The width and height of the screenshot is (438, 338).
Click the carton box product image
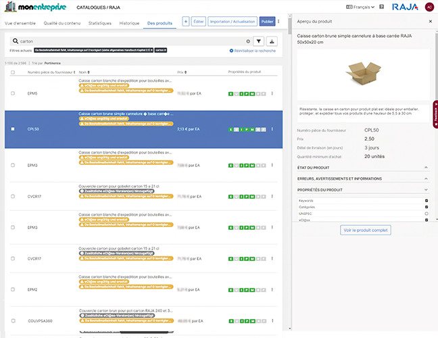363,73
